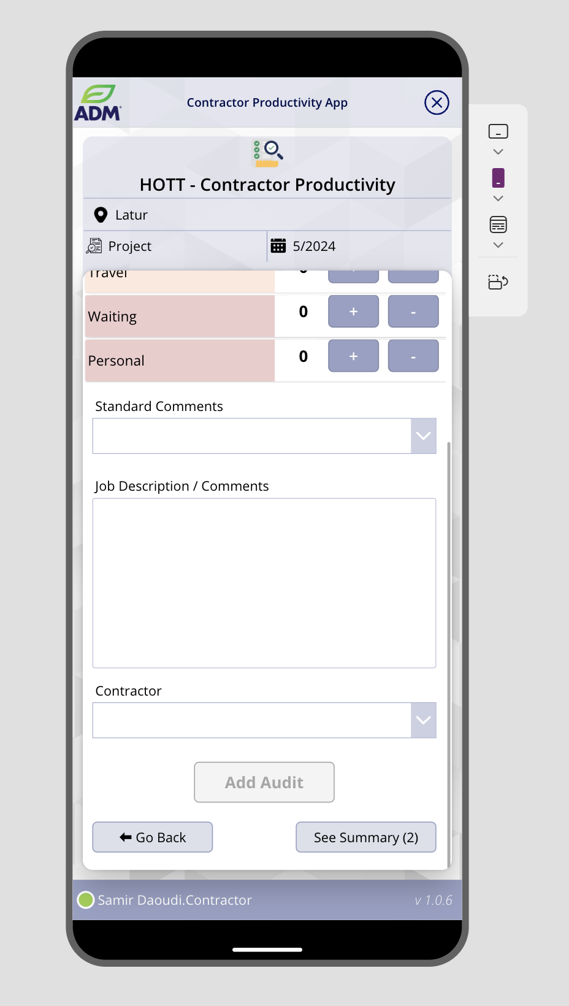Open the form layout preview icon
The image size is (569, 1006).
498,225
